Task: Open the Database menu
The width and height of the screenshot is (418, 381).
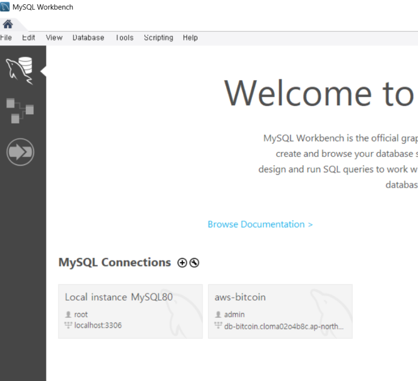Action: pos(88,38)
